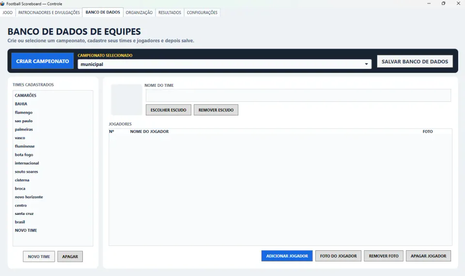Image resolution: width=465 pixels, height=276 pixels.
Task: Close the Football Scoreboard window
Action: [x=458, y=3]
